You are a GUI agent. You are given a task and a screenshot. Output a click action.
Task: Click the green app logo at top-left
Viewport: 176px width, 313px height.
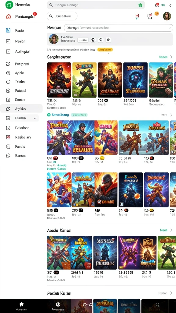[x=9, y=5]
